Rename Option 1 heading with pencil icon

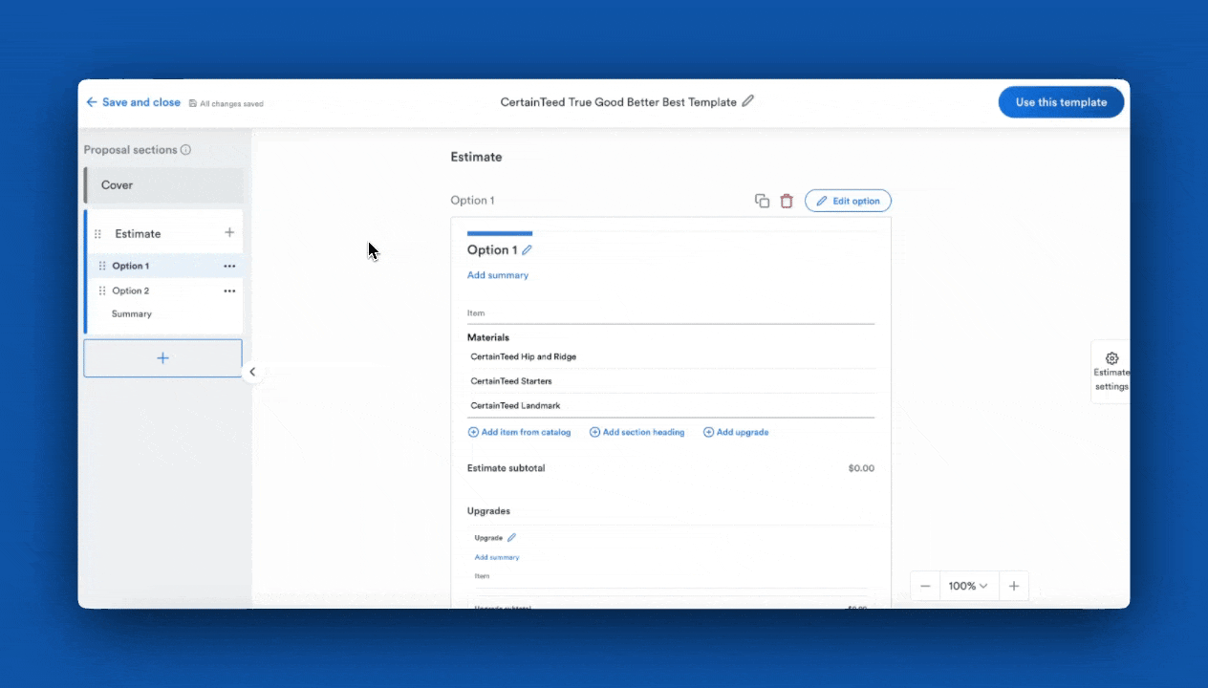[x=527, y=250]
